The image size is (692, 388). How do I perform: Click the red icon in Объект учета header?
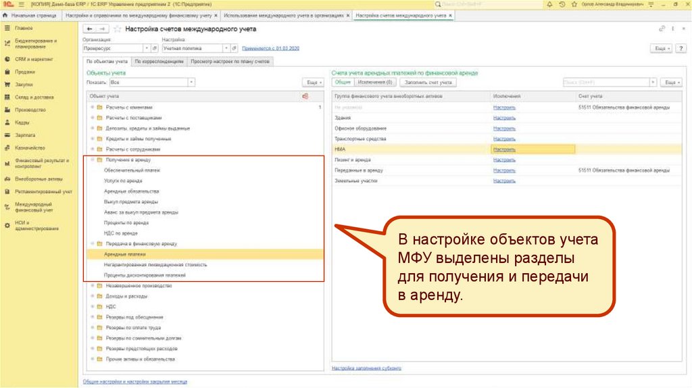[x=305, y=97]
